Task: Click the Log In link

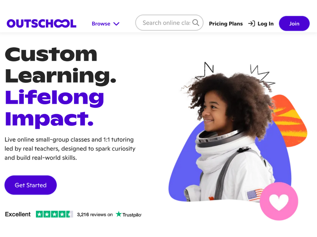Action: 261,24
